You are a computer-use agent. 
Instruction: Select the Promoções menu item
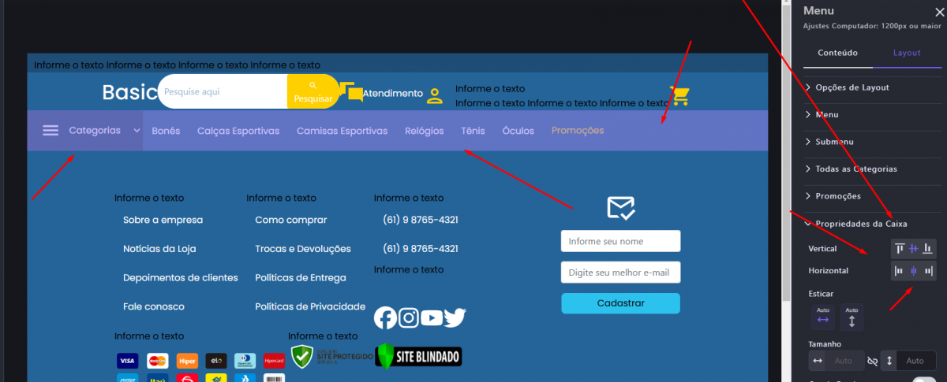click(578, 131)
